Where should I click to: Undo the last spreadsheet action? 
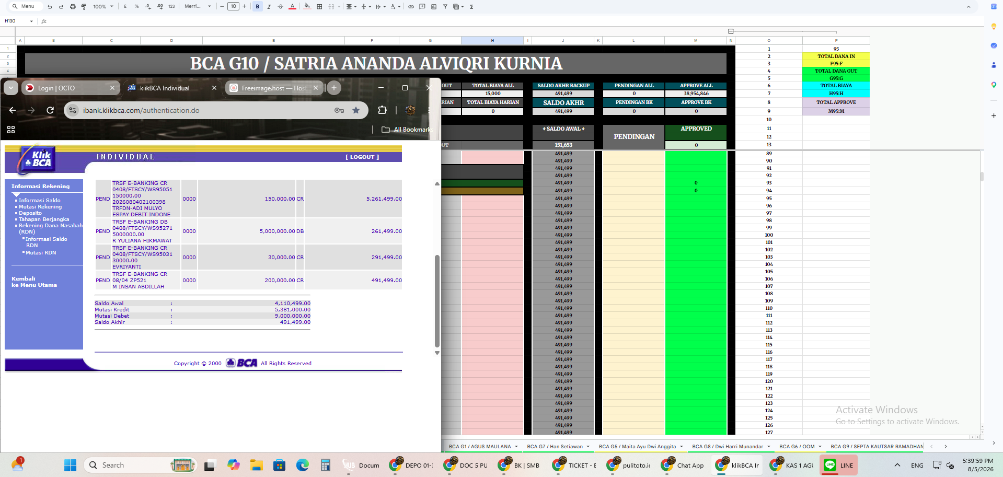pyautogui.click(x=50, y=7)
